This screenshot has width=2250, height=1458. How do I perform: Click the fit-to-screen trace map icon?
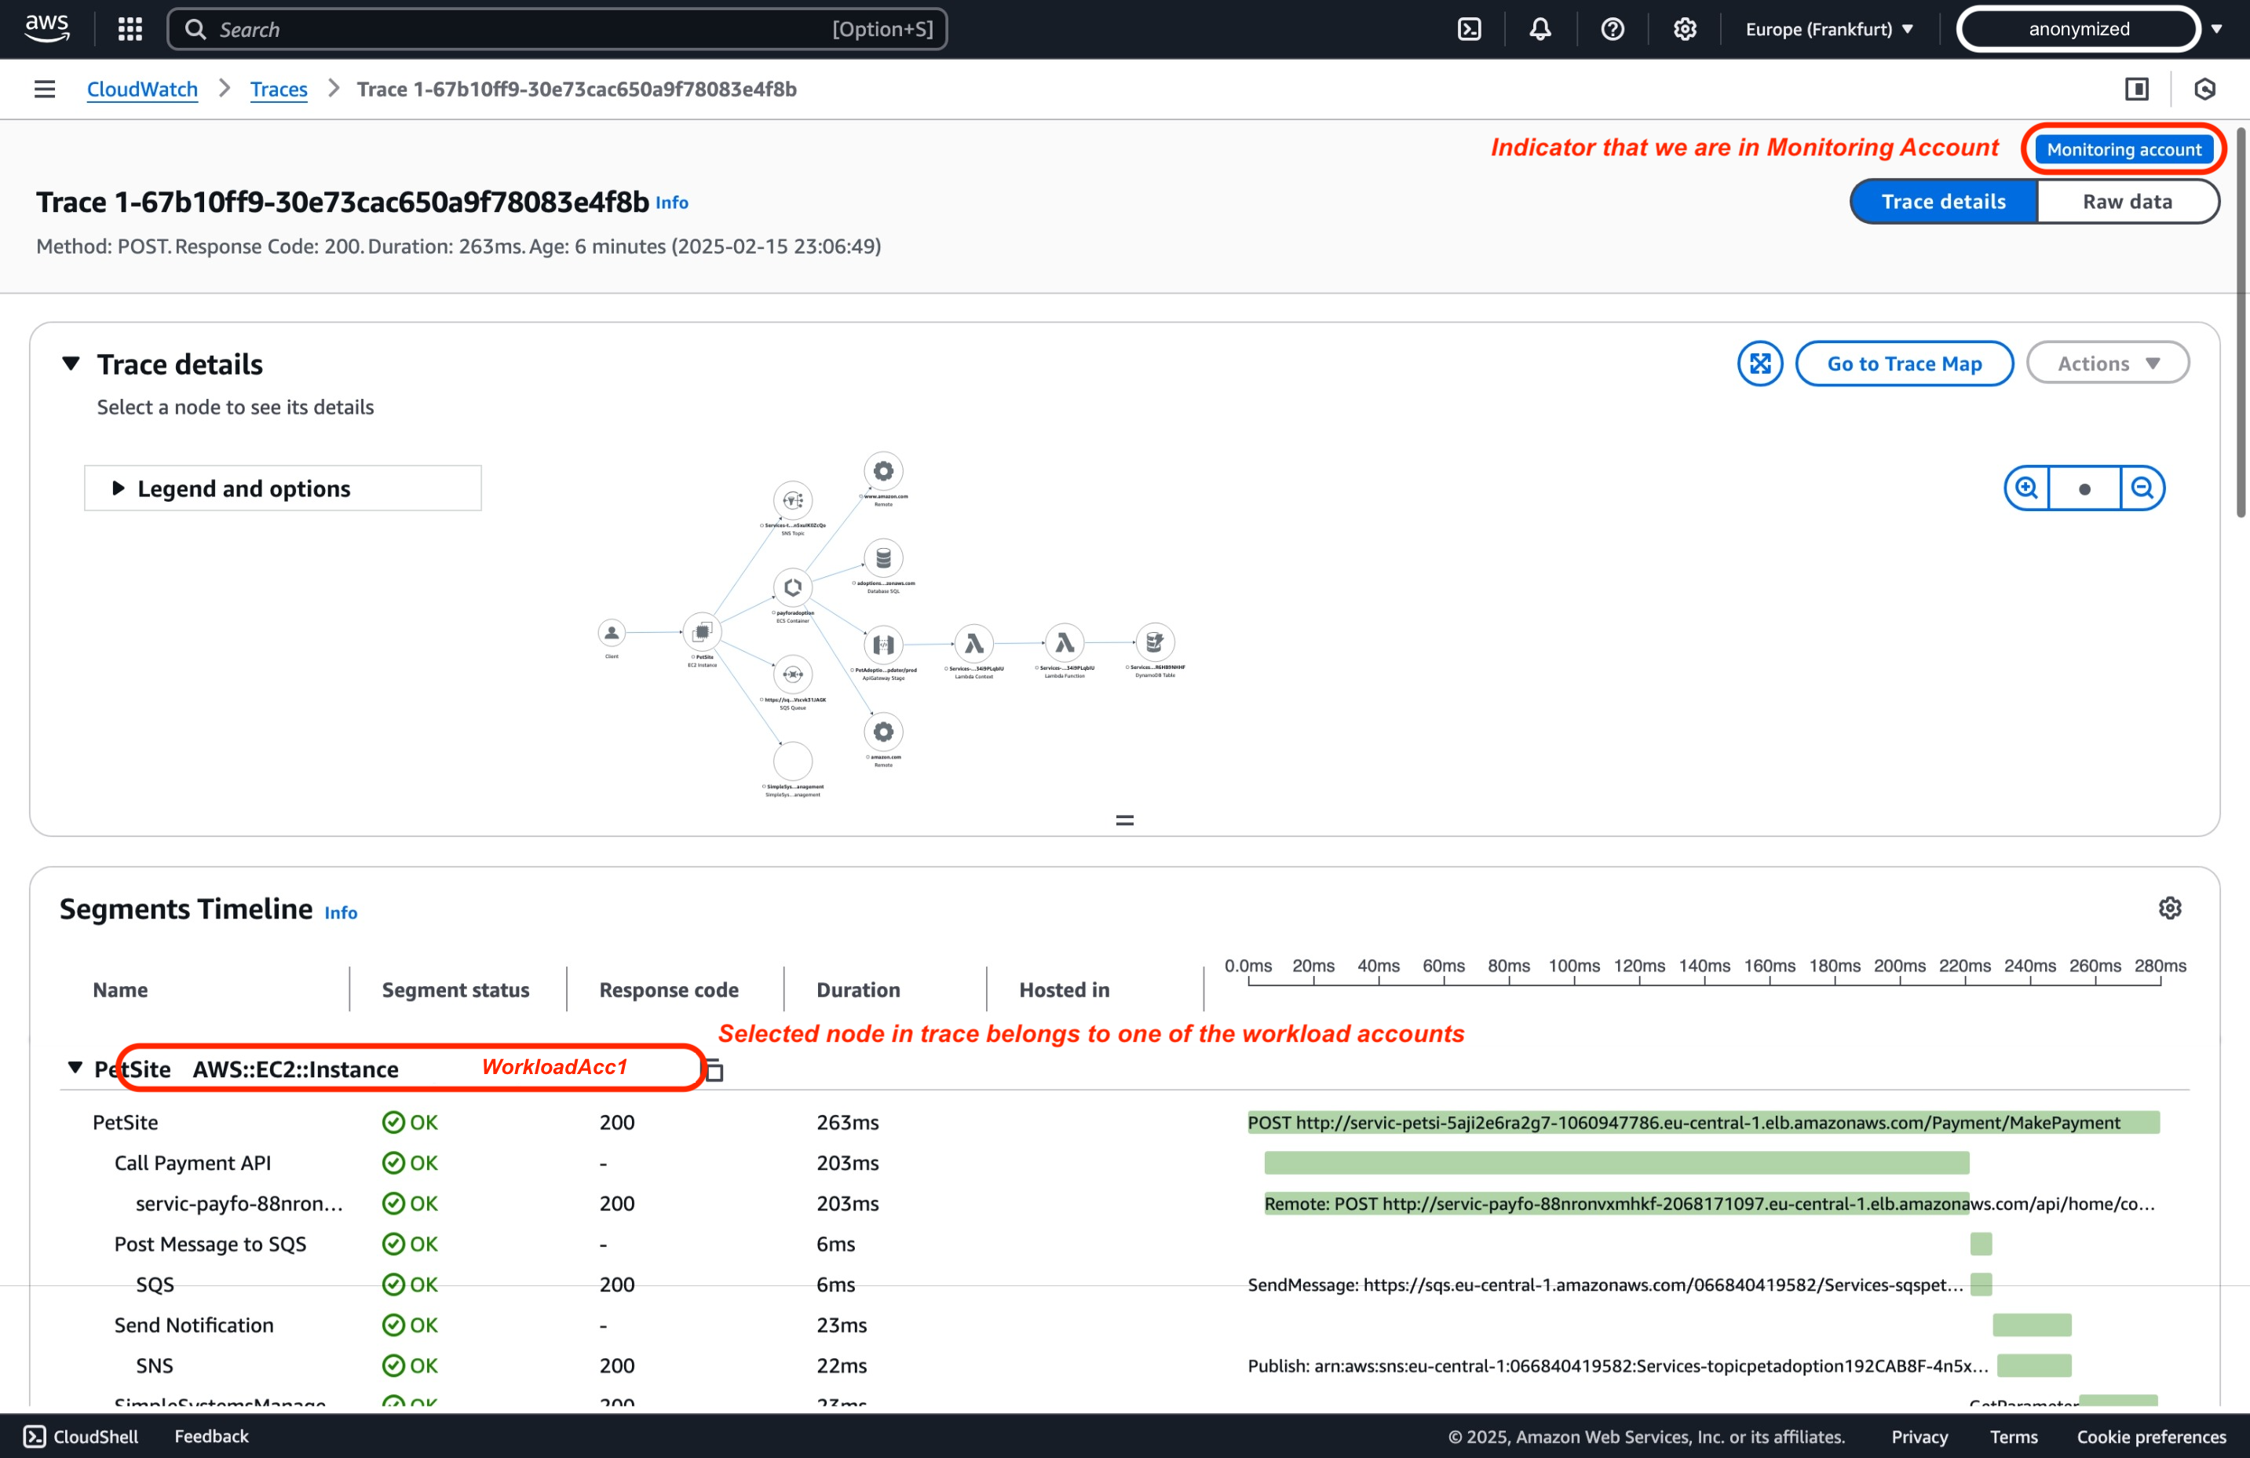tap(1759, 364)
